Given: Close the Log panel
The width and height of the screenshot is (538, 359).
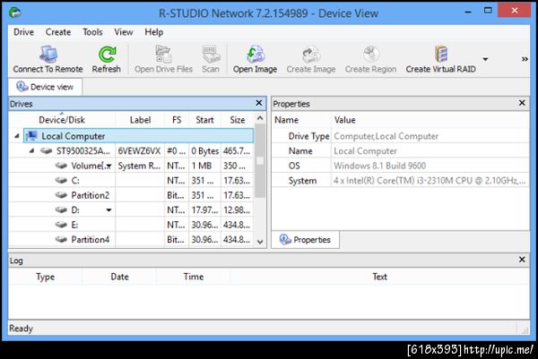Looking at the screenshot, I should pos(522,260).
